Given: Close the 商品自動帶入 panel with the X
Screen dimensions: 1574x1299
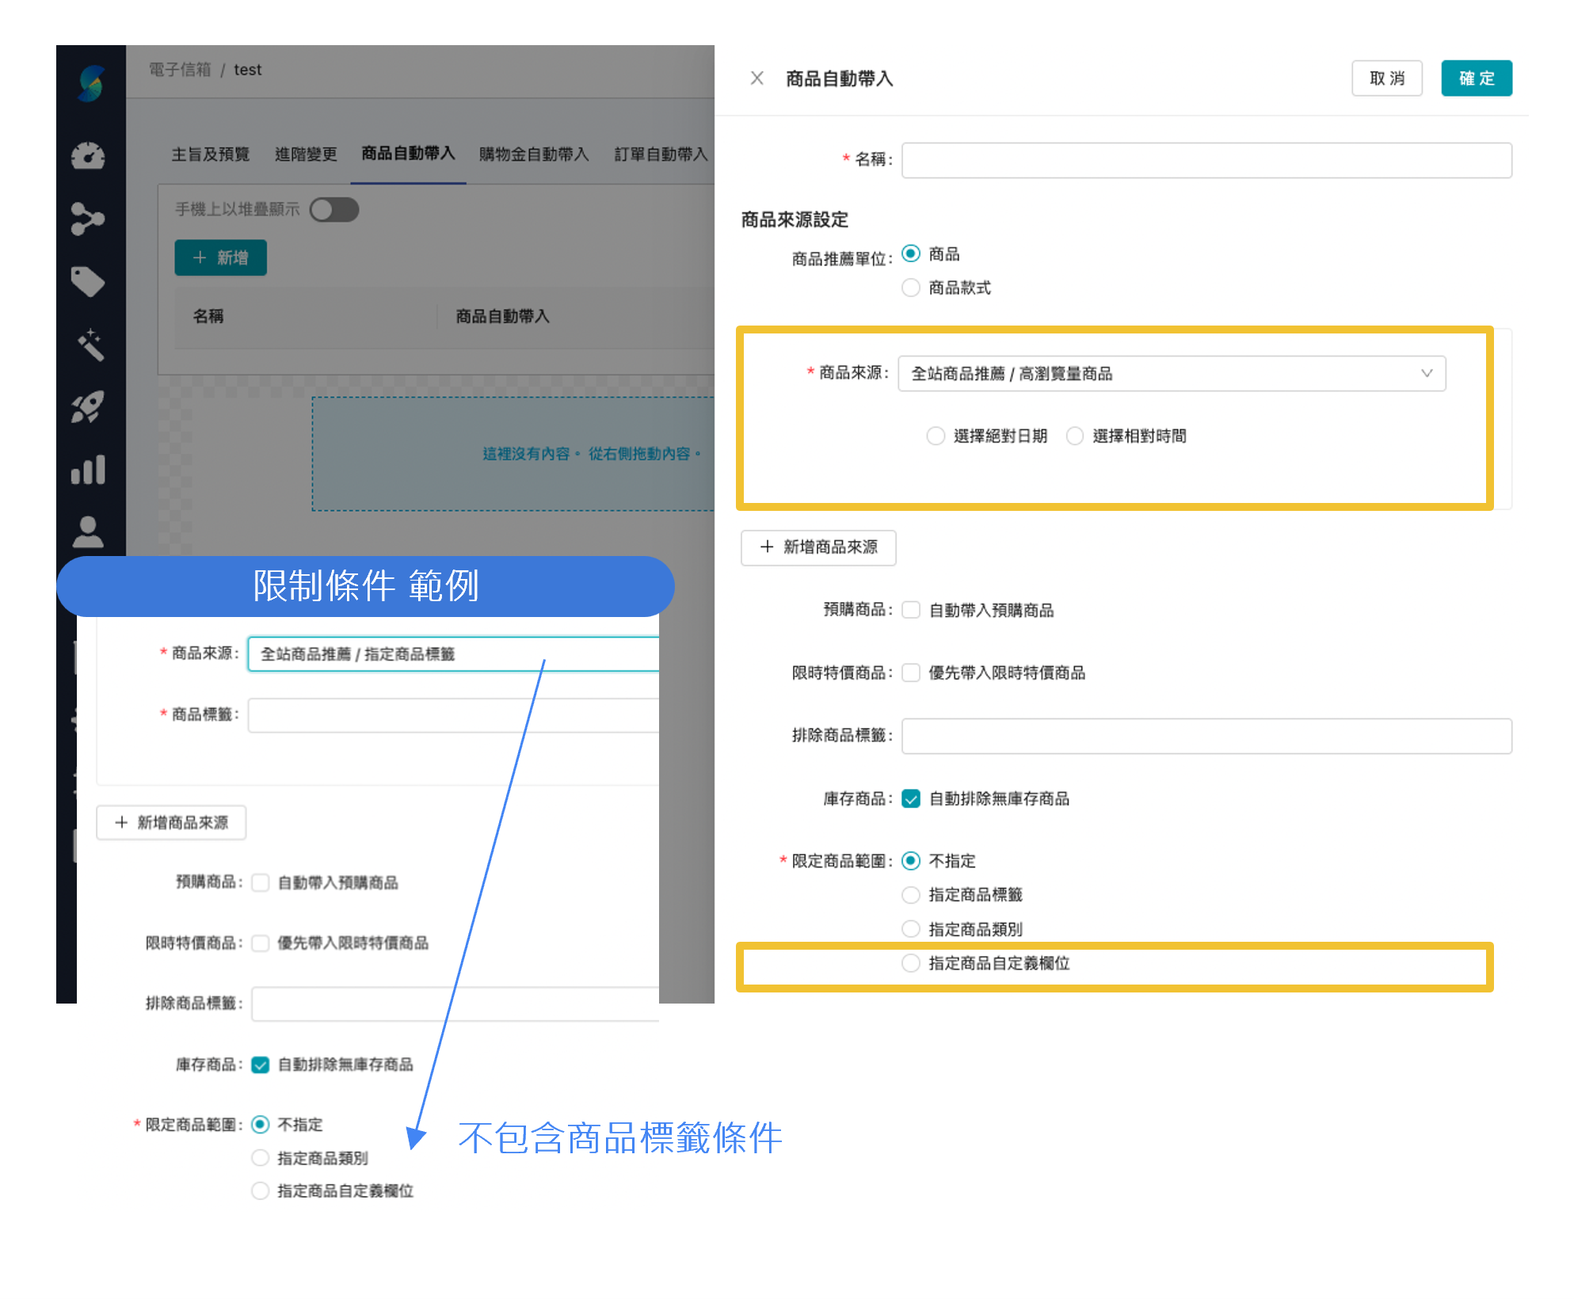Looking at the screenshot, I should (757, 78).
